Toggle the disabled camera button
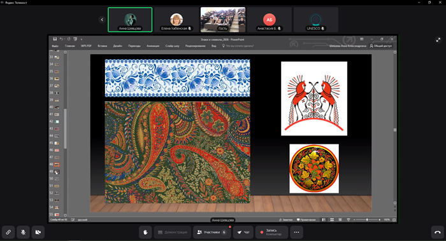The image size is (446, 241). coord(38,232)
